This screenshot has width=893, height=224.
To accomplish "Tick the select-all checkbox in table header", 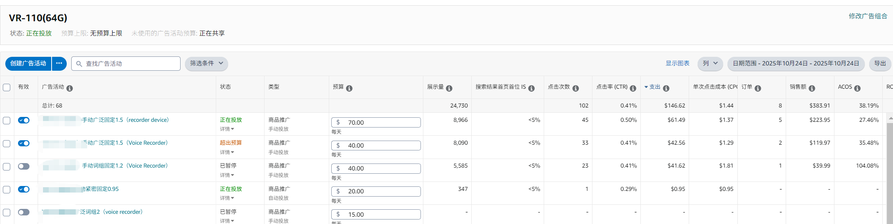I will 7,87.
